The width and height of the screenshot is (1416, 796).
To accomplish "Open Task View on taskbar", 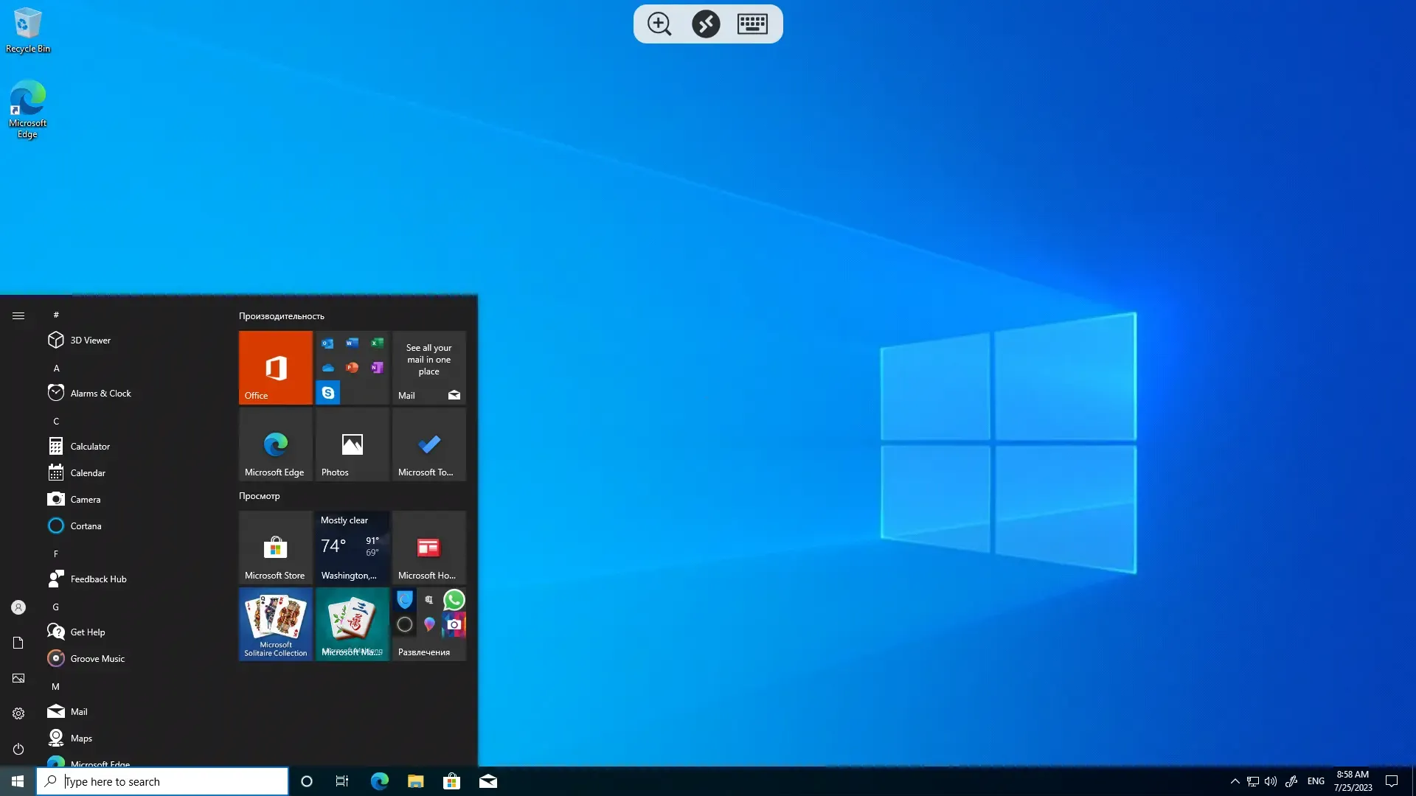I will tap(342, 781).
